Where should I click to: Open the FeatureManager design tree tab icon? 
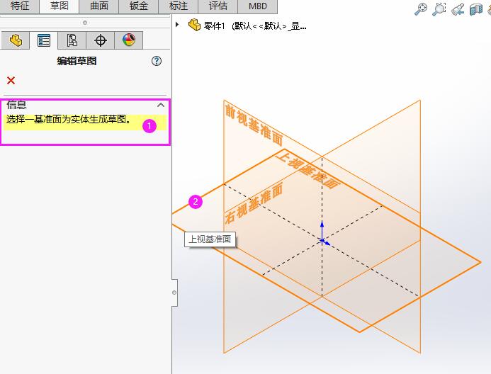pyautogui.click(x=16, y=40)
